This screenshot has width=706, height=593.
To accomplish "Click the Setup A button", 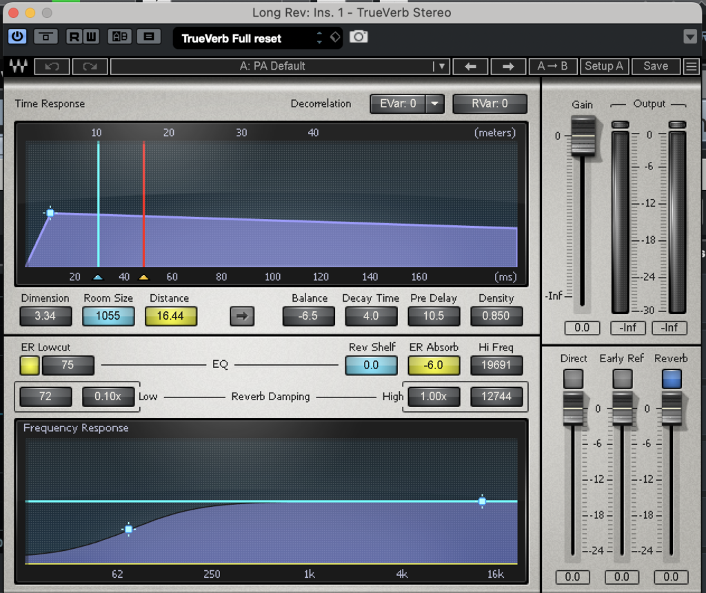I will coord(603,66).
